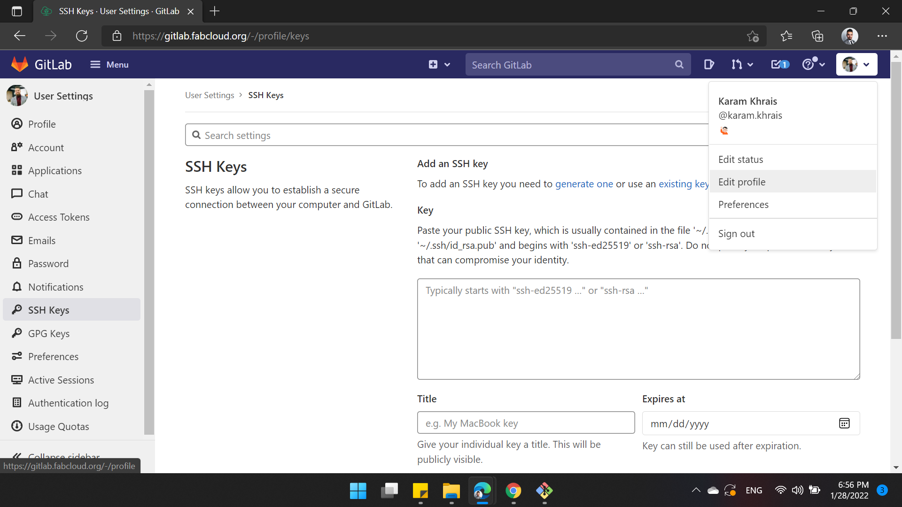Click the new item plus icon
The image size is (902, 507).
(433, 64)
